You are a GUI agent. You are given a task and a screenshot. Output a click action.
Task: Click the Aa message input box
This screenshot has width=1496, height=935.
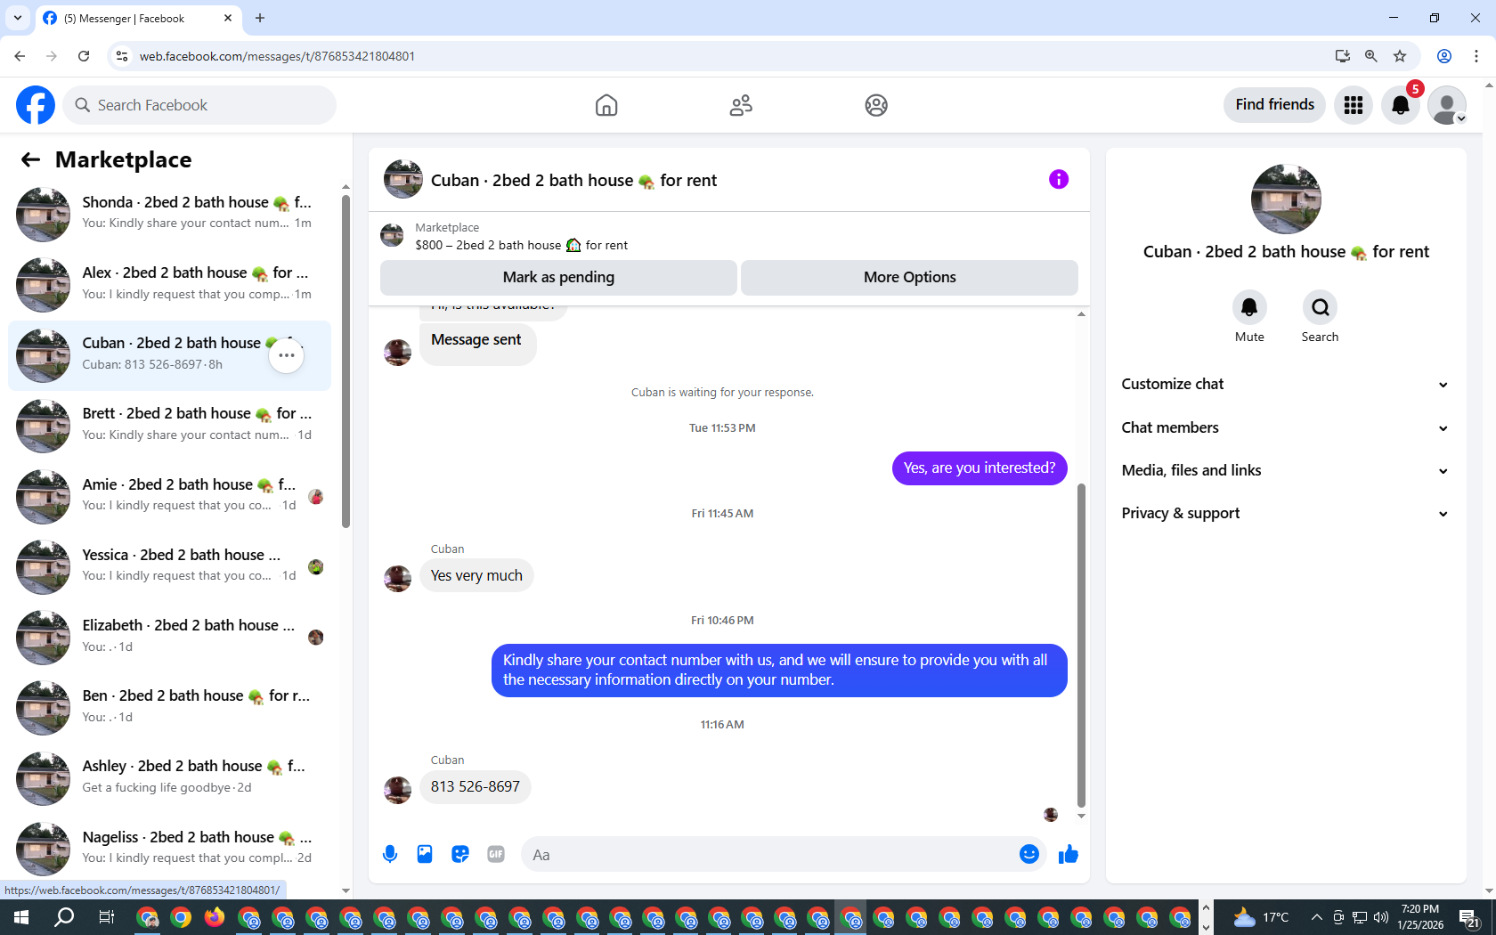tap(768, 855)
